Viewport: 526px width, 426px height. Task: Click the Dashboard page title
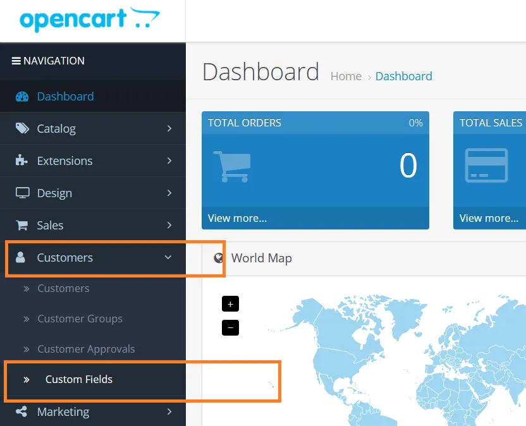(260, 72)
